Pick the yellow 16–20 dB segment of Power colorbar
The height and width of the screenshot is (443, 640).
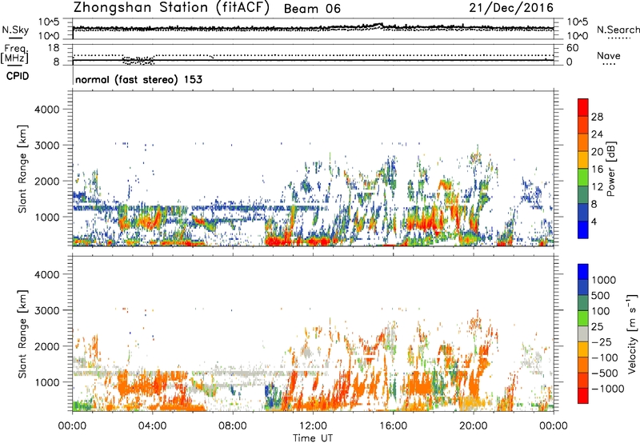(x=583, y=159)
